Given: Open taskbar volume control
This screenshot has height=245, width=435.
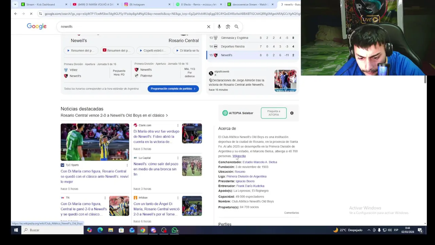Looking at the screenshot, I should tap(389, 230).
